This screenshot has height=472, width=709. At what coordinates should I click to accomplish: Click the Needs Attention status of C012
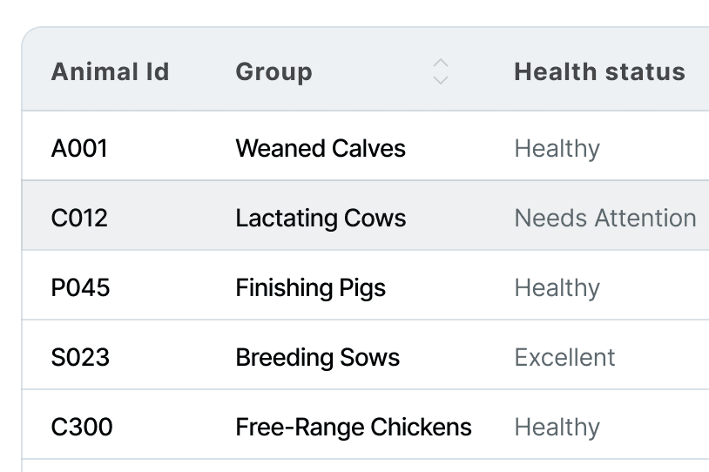(605, 218)
